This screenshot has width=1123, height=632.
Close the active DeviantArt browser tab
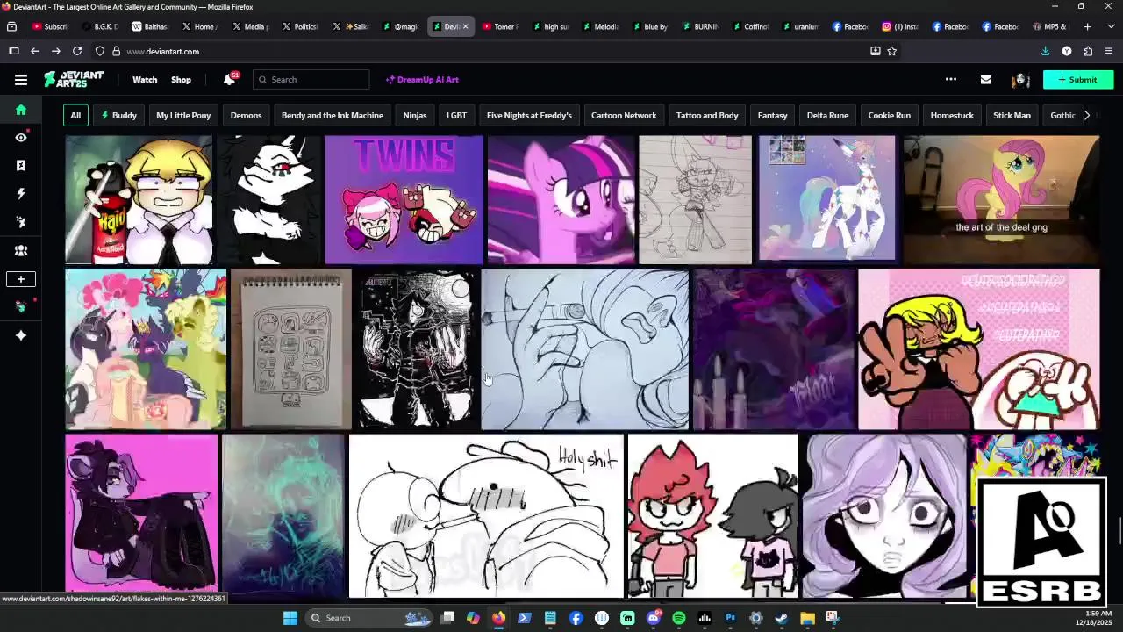(465, 26)
